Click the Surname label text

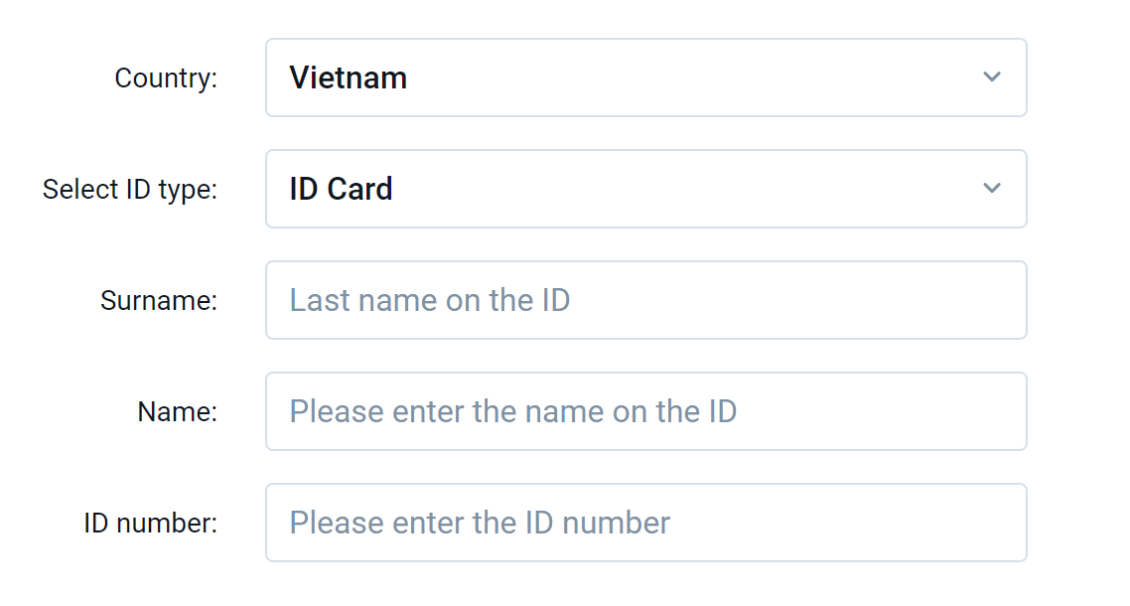[158, 300]
